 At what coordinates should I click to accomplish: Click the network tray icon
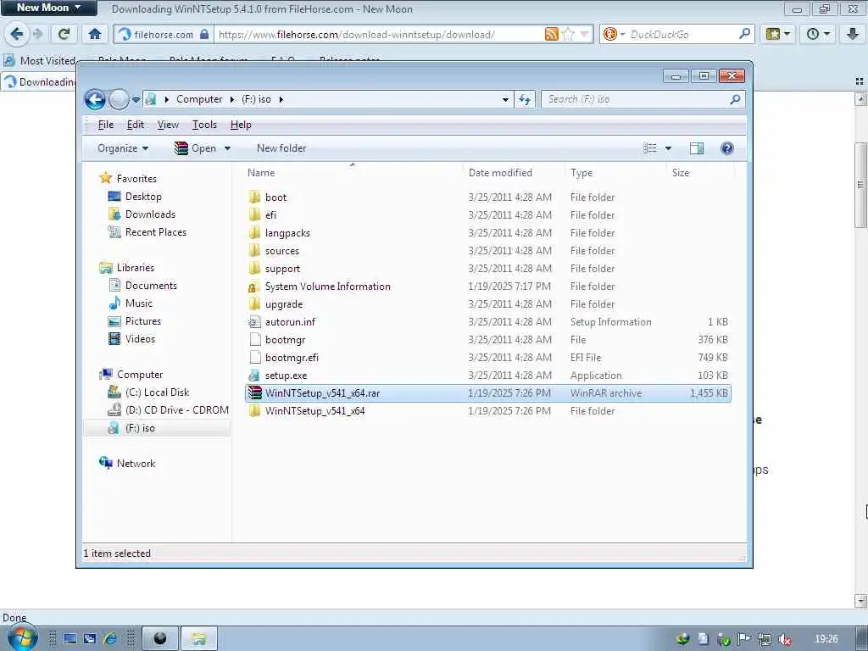(x=765, y=639)
